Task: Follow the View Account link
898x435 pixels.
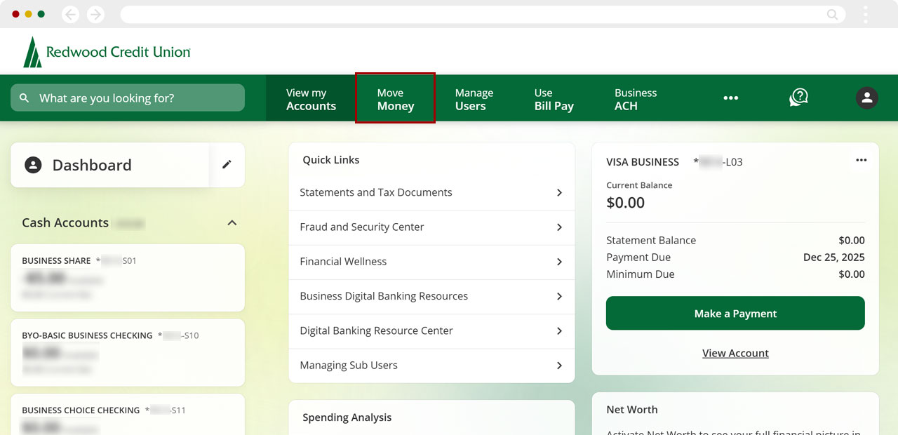Action: pos(735,353)
